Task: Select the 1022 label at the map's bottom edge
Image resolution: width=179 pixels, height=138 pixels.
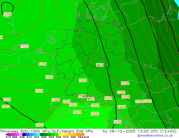Action: pyautogui.click(x=40, y=125)
